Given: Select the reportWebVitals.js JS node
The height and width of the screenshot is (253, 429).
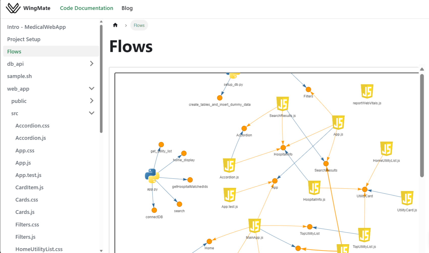Looking at the screenshot, I should coord(367,91).
